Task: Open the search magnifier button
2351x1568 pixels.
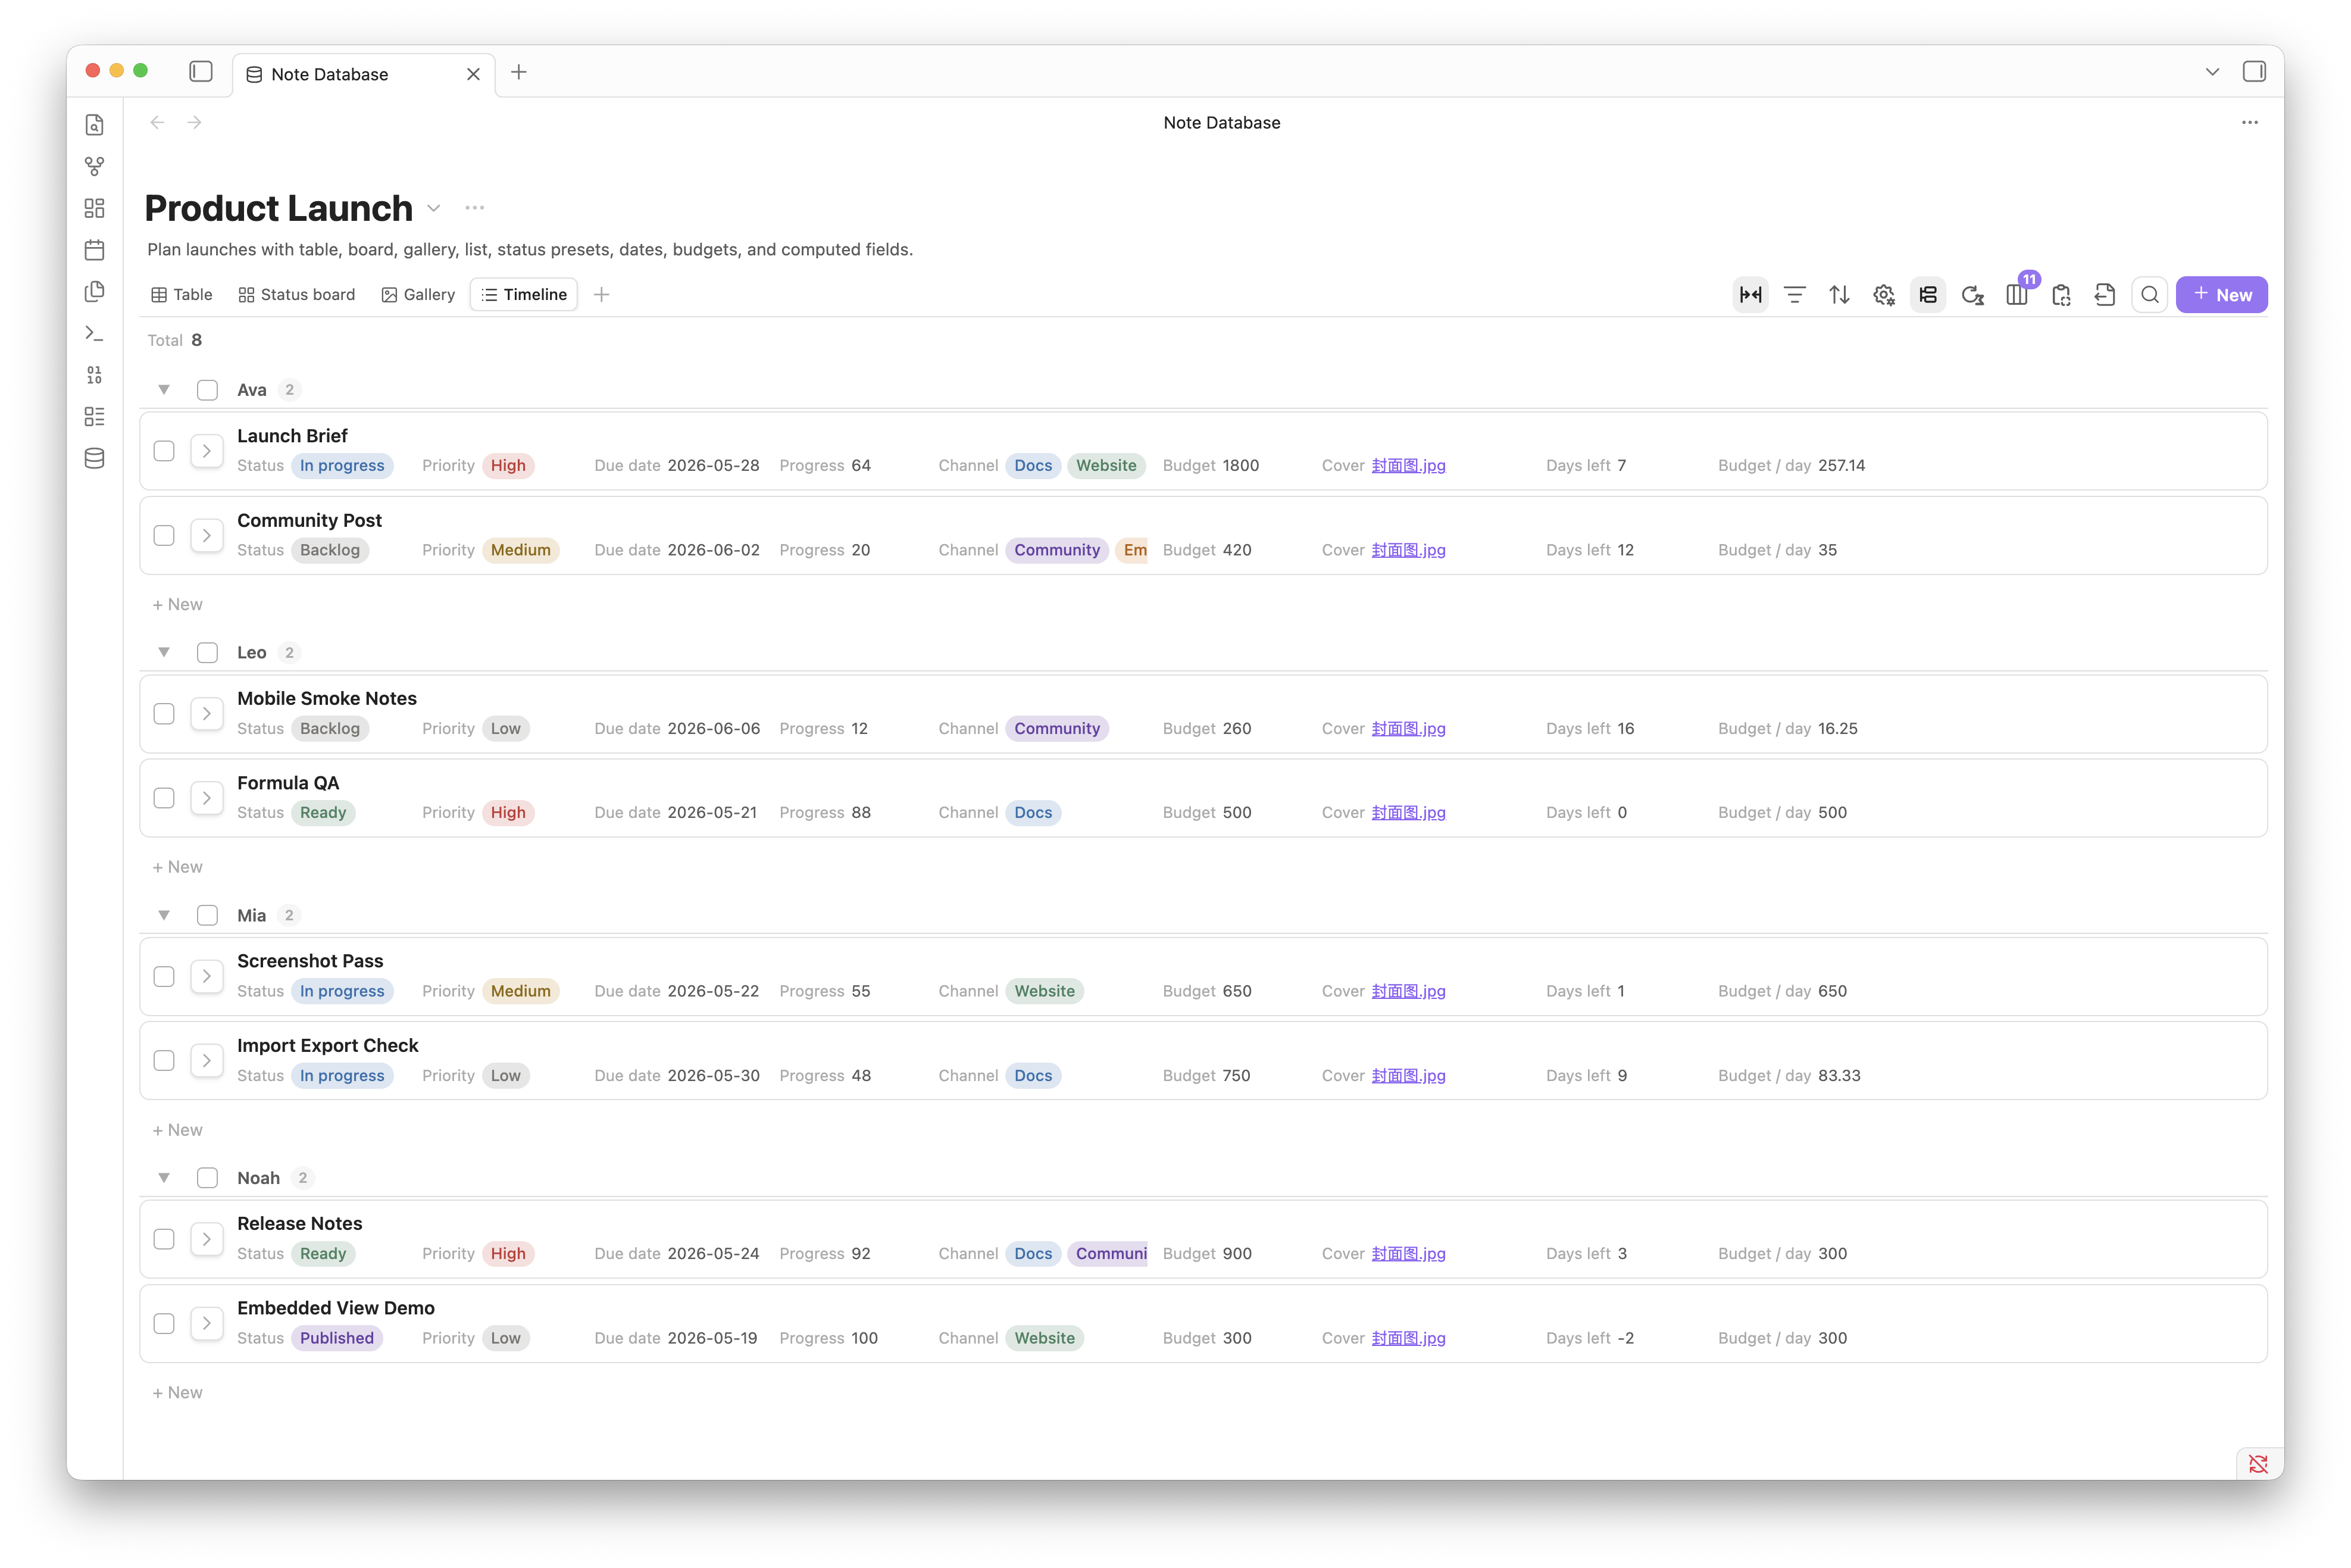Action: tap(2149, 295)
